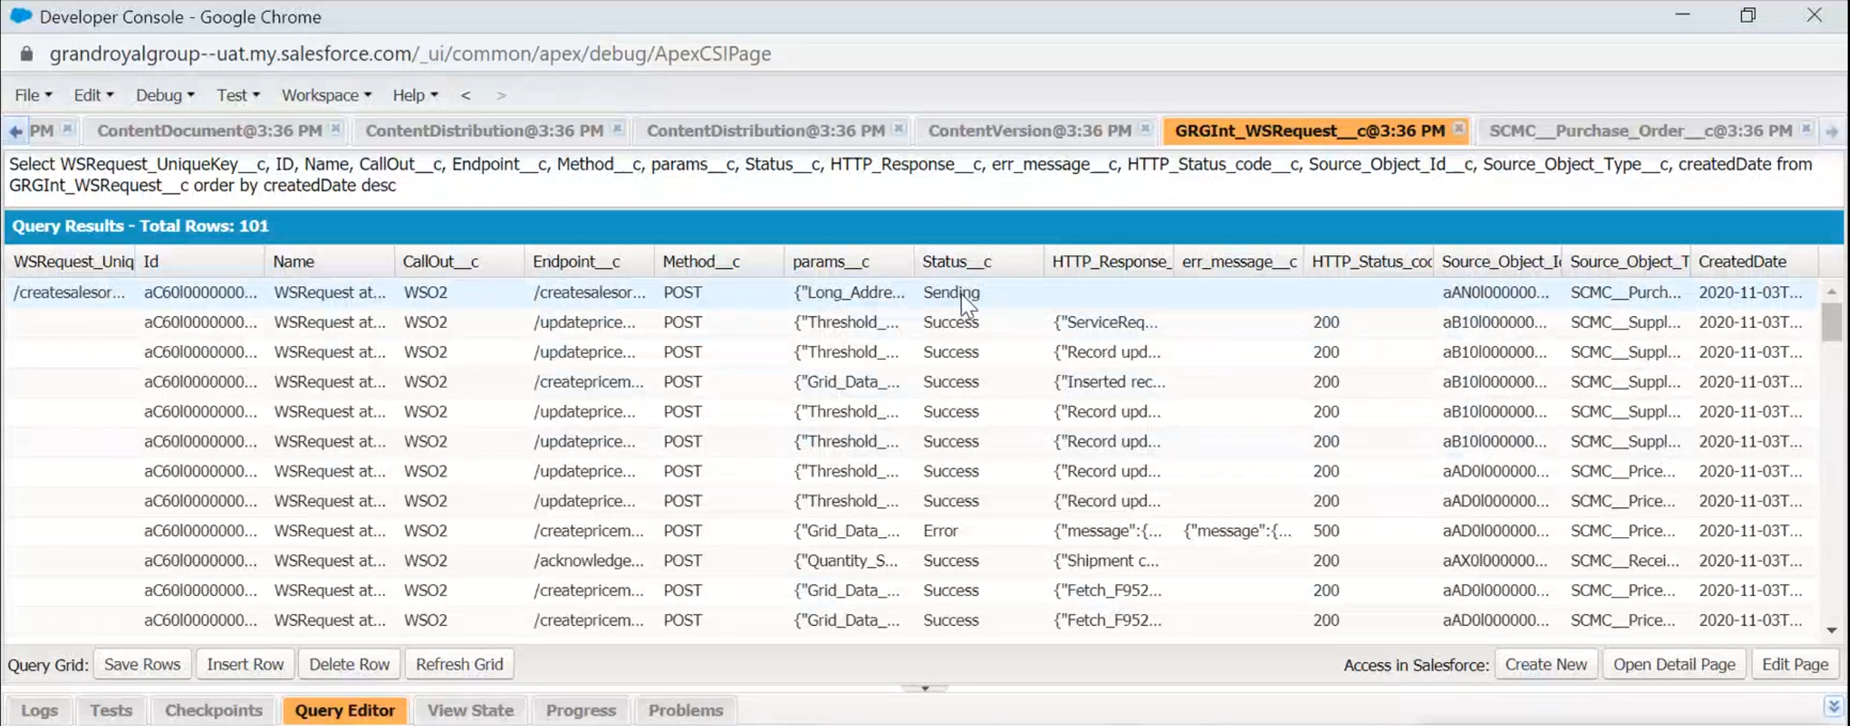Viewport: 1850px width, 726px height.
Task: Click the Save Rows button
Action: [142, 665]
